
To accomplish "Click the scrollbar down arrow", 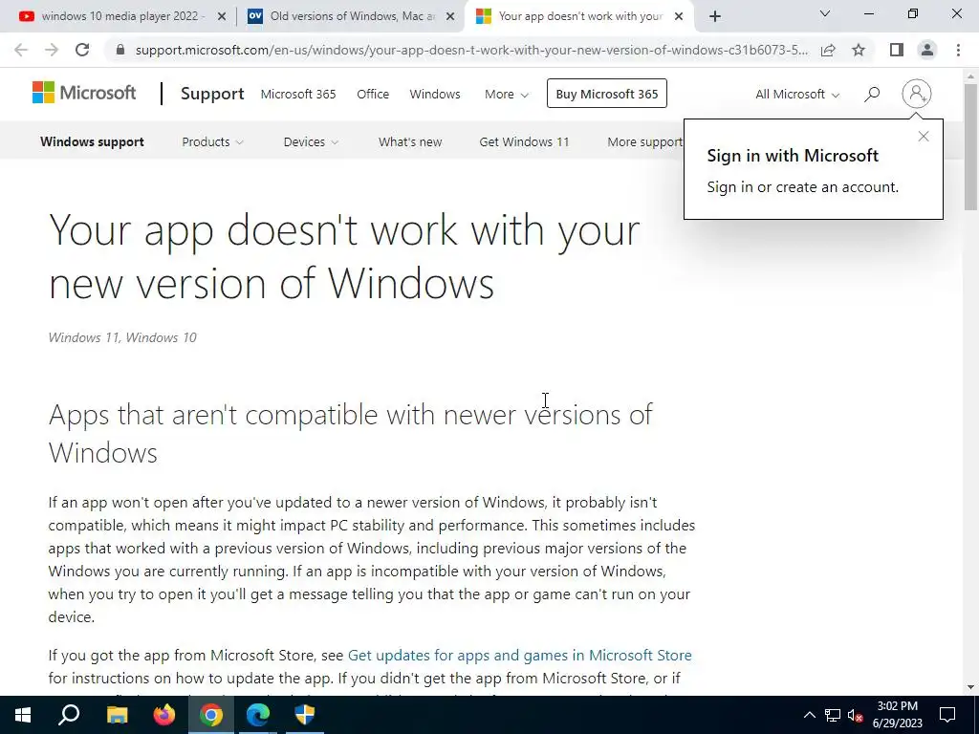I will click(970, 687).
